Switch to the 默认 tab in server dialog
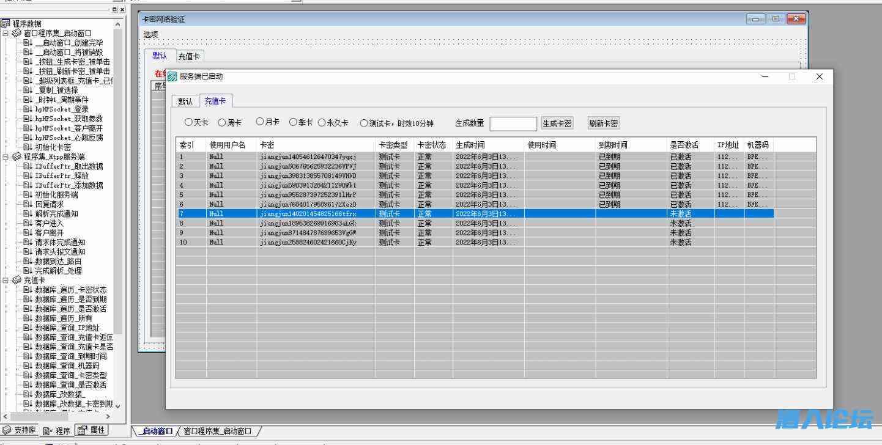Viewport: 882px width, 445px height. (x=185, y=101)
